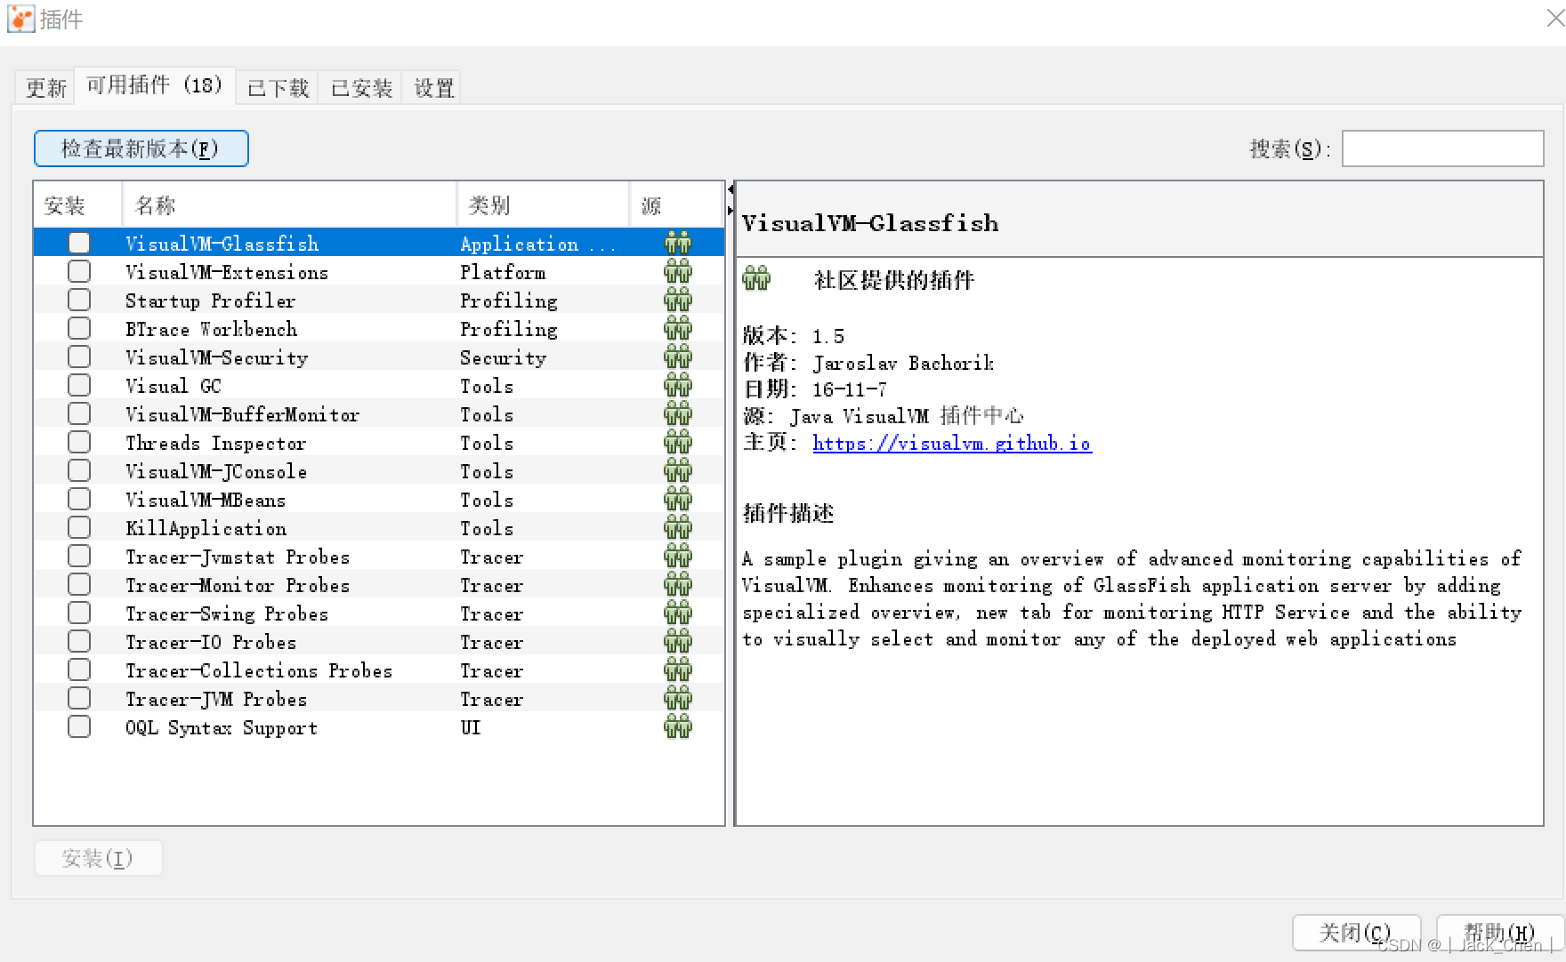Open the 已安装 tab

pyautogui.click(x=361, y=88)
